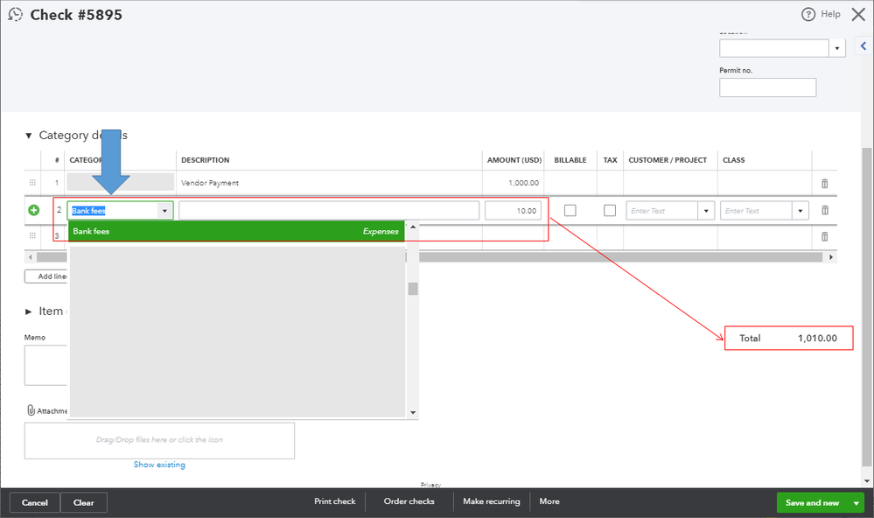Click the Add lines button

[x=47, y=276]
